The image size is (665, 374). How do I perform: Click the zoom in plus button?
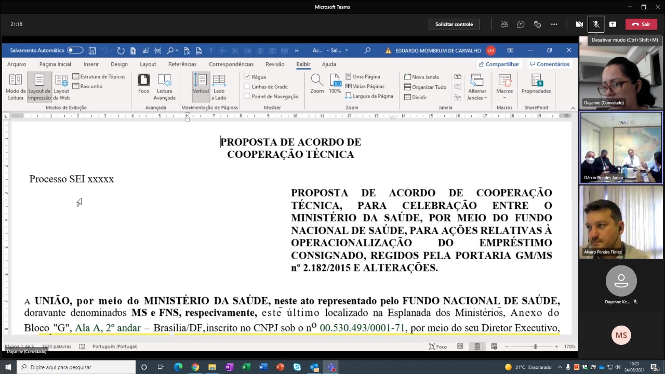[x=556, y=346]
